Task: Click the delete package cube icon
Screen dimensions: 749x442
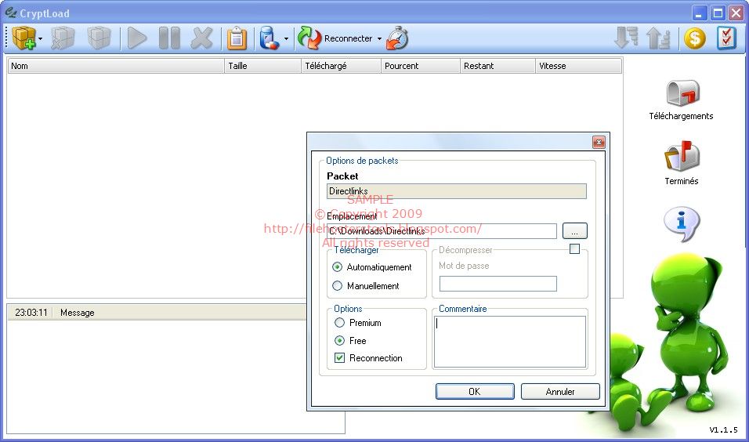Action: (63, 38)
